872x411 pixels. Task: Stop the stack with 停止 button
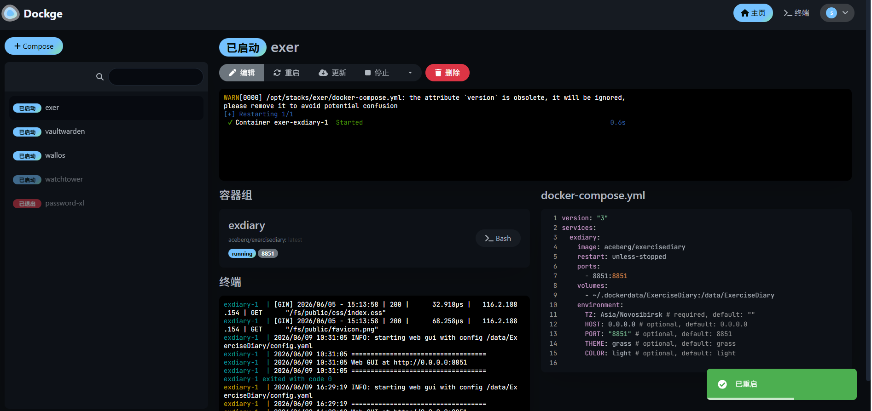click(377, 73)
